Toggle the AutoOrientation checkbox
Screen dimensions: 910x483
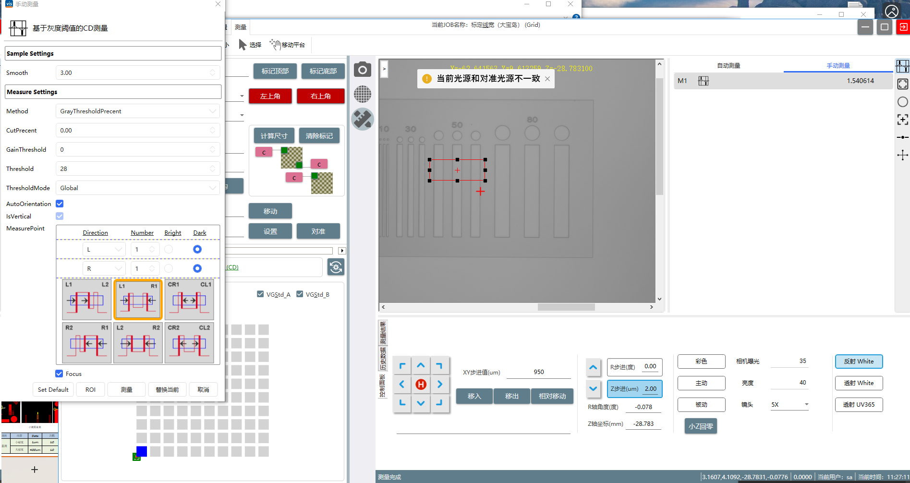point(60,204)
